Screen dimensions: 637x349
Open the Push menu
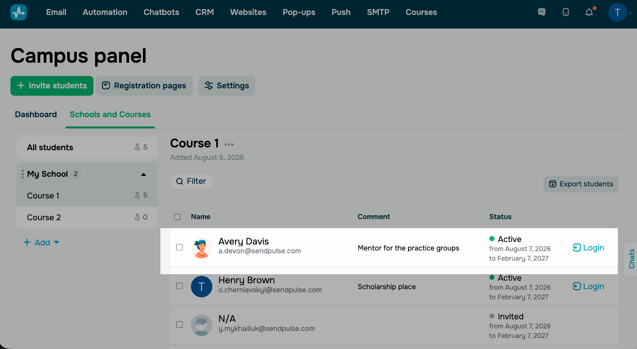tap(341, 12)
